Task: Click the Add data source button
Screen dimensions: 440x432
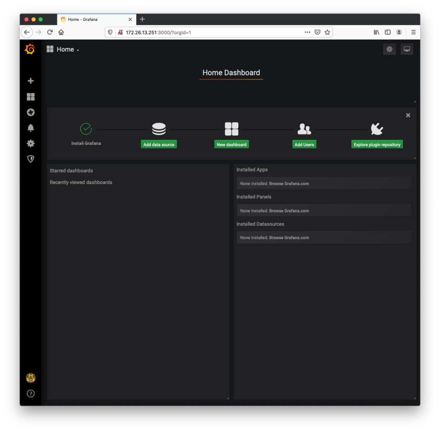Action: click(x=159, y=144)
